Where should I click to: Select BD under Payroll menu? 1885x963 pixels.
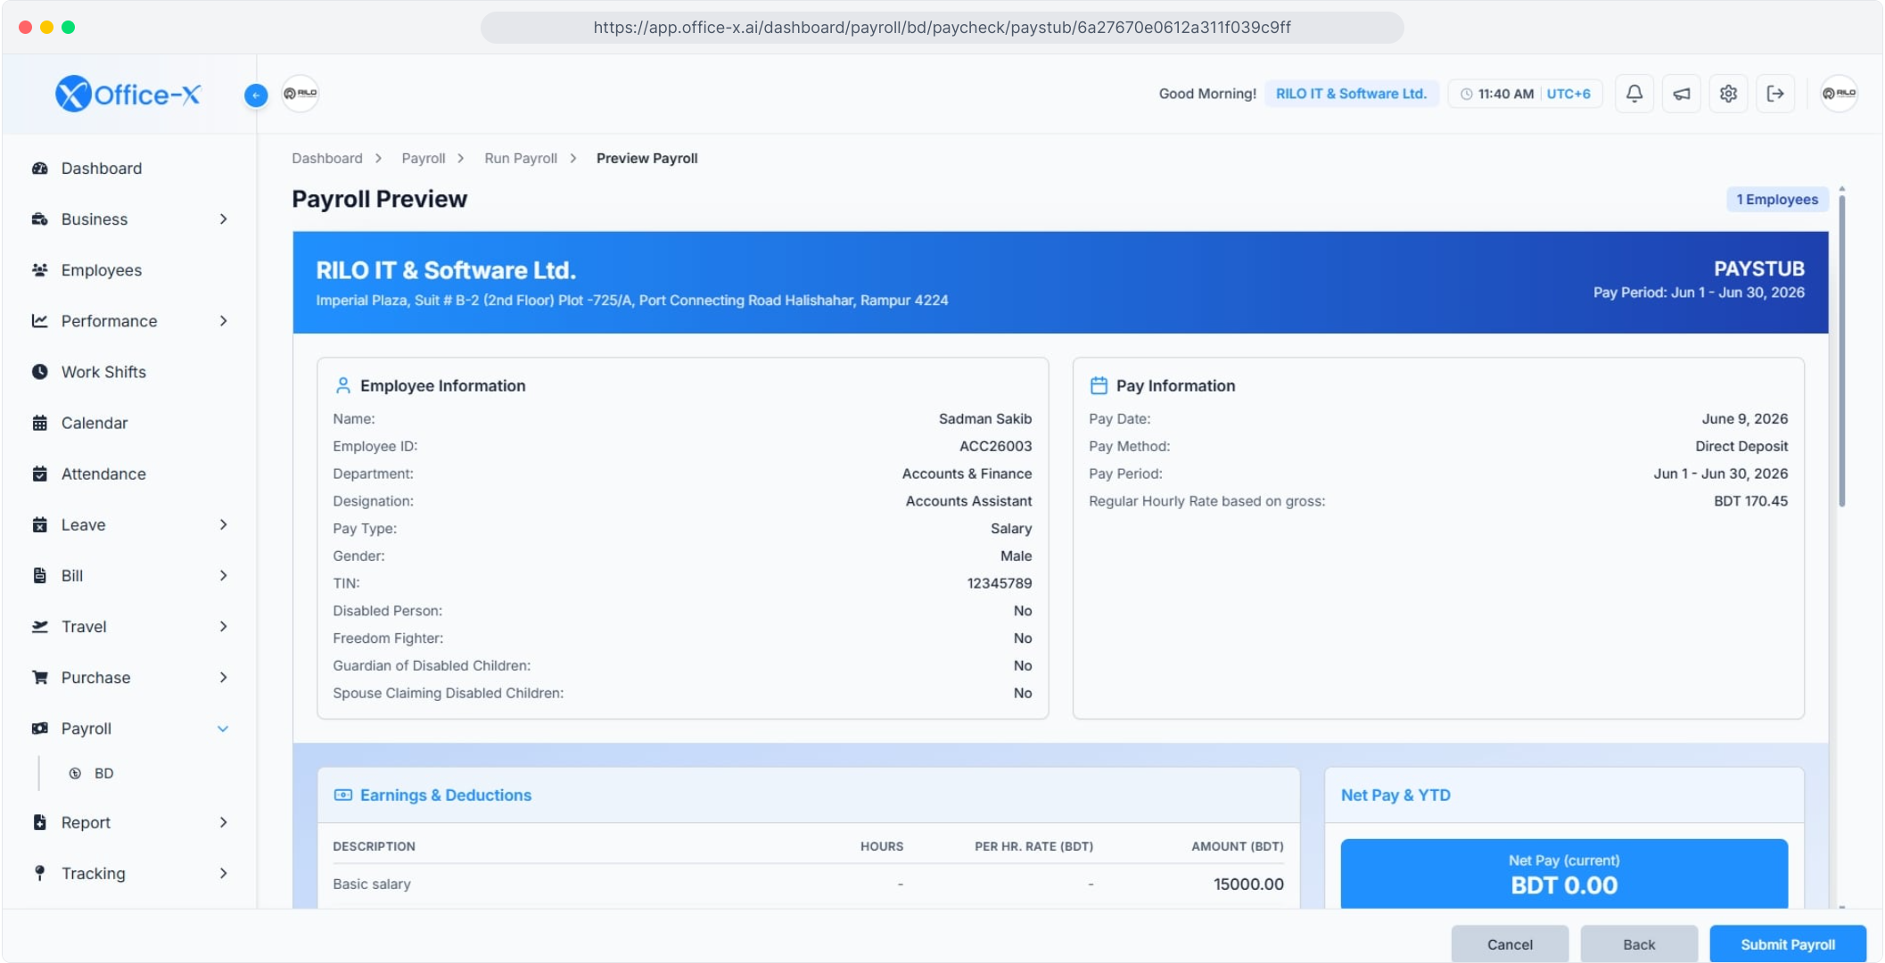click(103, 773)
